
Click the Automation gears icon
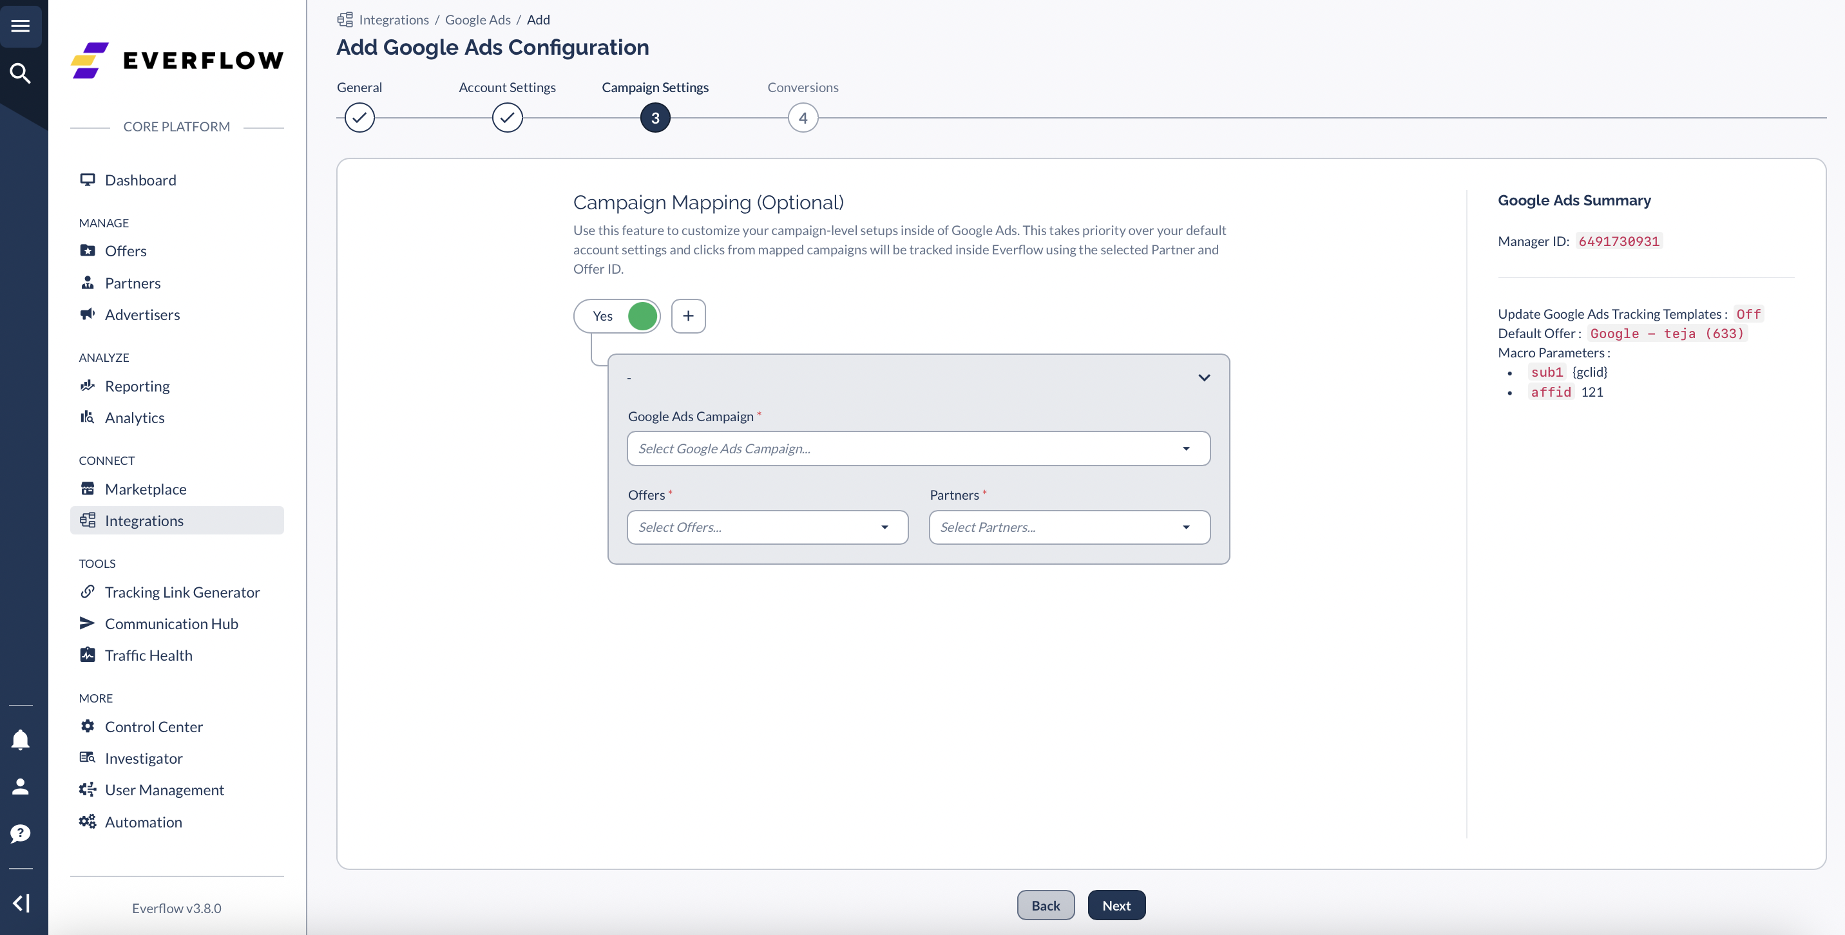point(88,822)
